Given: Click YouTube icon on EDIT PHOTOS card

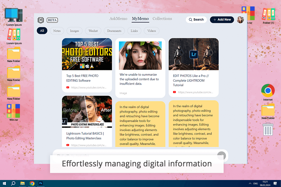Looking at the screenshot, I should click(174, 92).
